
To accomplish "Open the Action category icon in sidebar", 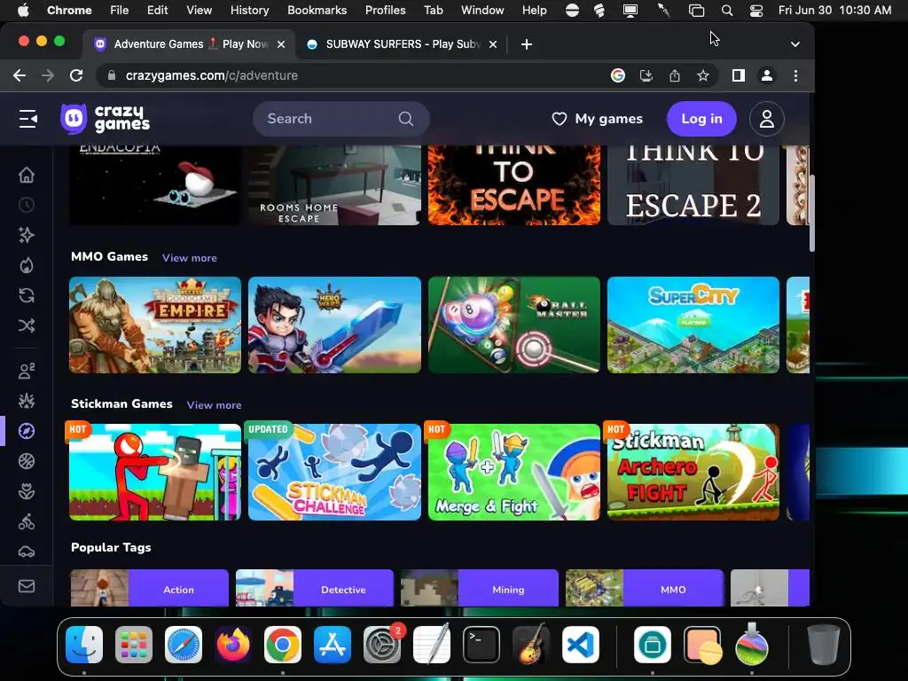I will [x=27, y=401].
